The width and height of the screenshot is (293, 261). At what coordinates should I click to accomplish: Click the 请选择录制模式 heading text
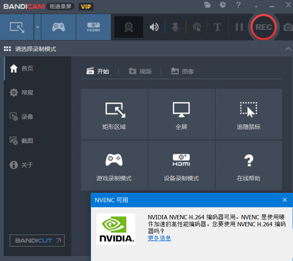click(36, 49)
